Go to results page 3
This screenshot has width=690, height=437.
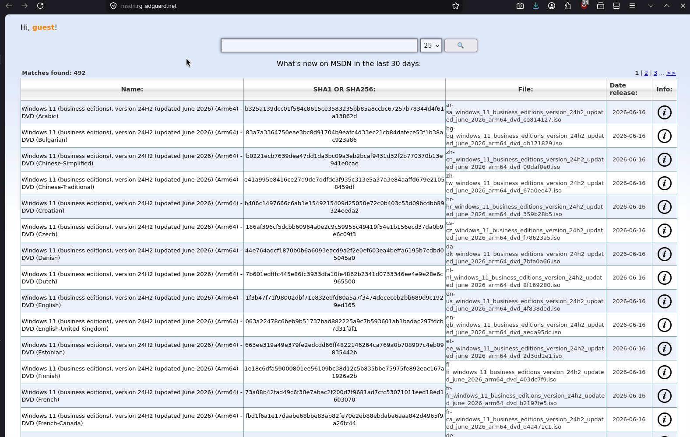coord(655,73)
